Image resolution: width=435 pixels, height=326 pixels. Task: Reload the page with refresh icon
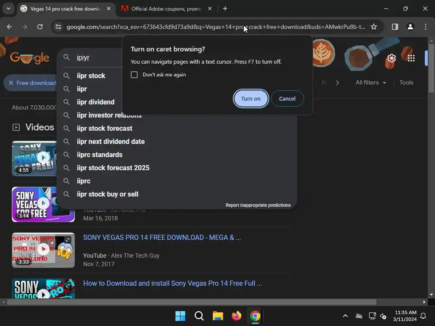click(x=40, y=27)
